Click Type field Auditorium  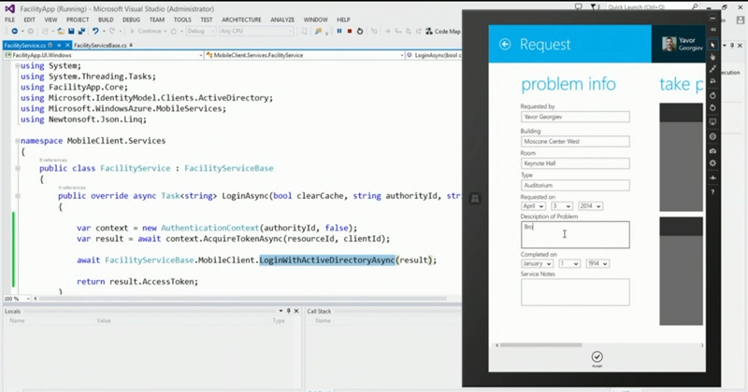575,186
